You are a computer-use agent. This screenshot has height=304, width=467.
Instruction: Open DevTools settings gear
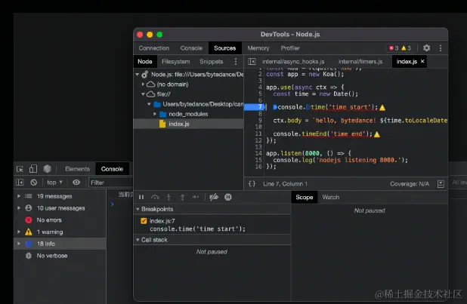point(426,48)
